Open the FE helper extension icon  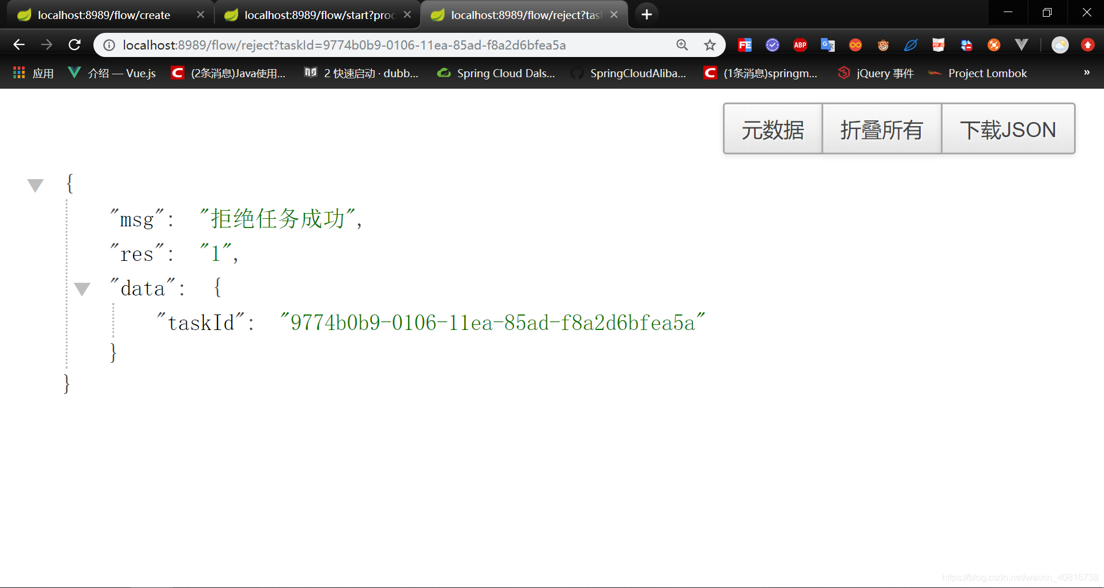pyautogui.click(x=745, y=45)
